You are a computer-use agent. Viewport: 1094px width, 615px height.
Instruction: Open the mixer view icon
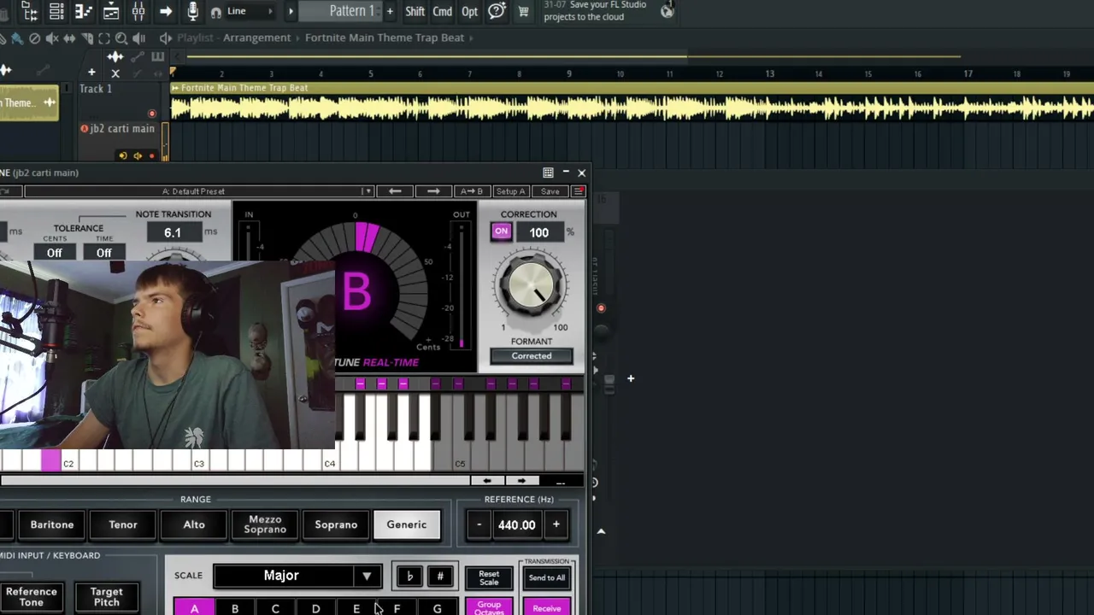(138, 11)
